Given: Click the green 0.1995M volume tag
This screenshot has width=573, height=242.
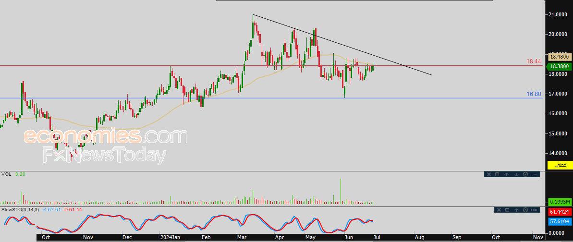Looking at the screenshot, I should (560, 202).
